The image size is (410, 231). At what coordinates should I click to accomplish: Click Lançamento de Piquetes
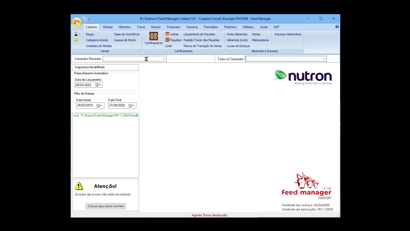click(x=199, y=34)
